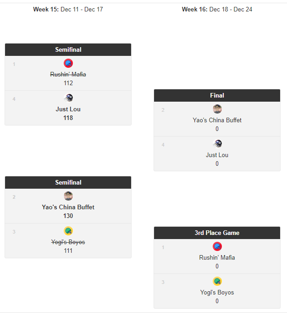Select the 3rd Place Game header
Image resolution: width=287 pixels, height=316 pixels.
[x=217, y=233]
